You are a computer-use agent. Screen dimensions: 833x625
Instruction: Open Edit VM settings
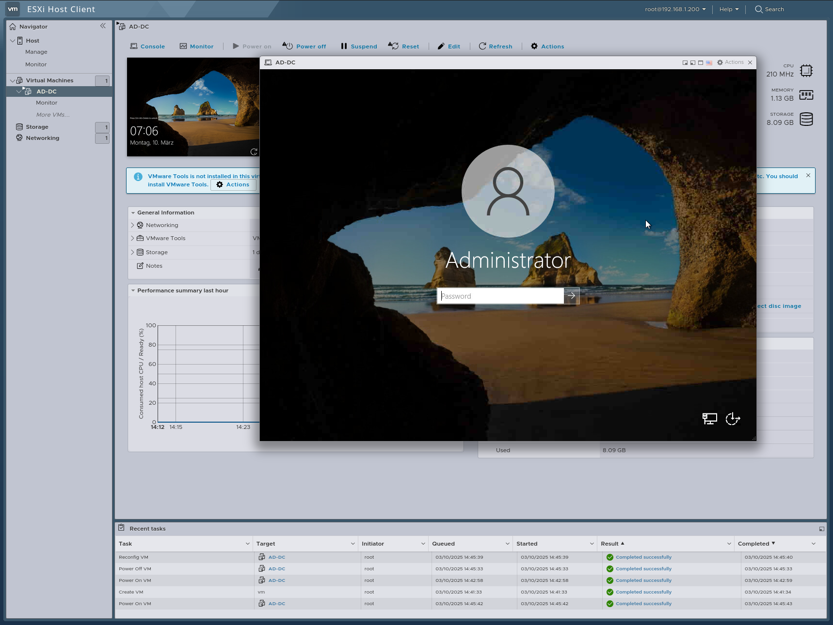pyautogui.click(x=449, y=46)
